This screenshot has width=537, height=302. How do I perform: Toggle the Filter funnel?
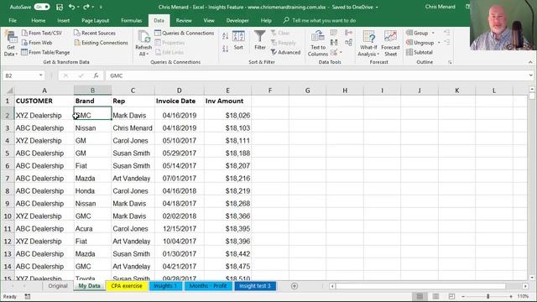point(260,40)
